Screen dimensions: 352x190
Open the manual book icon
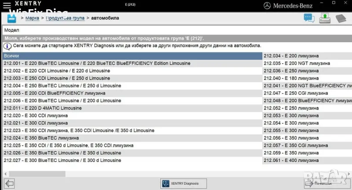click(x=341, y=18)
